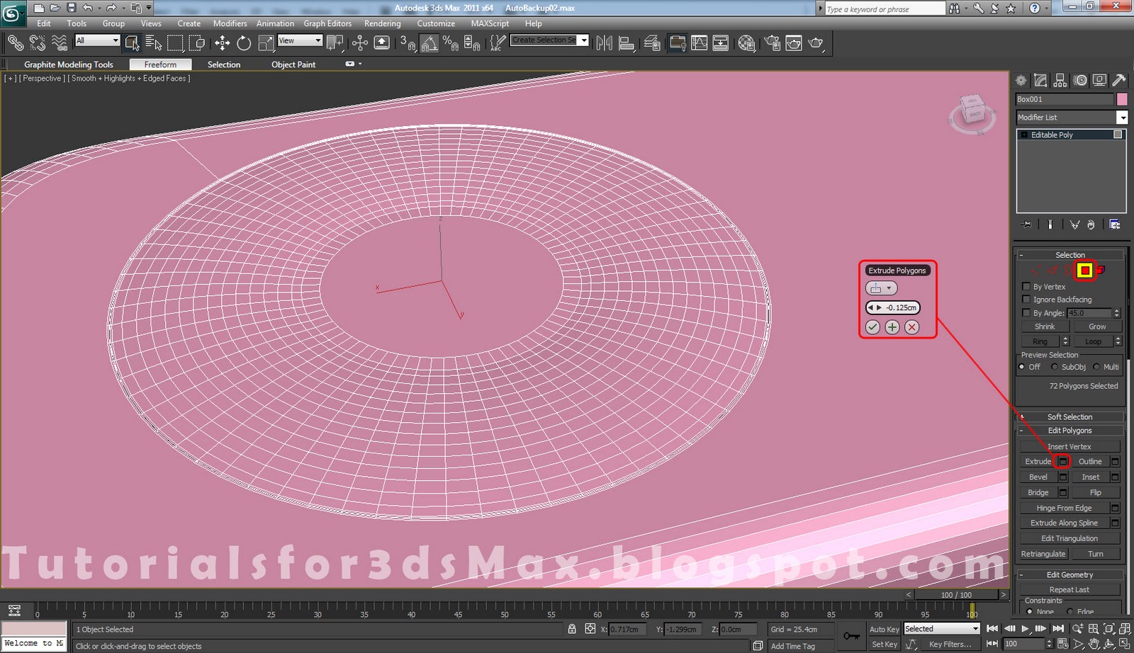Toggle the Angle Snap icon
This screenshot has height=653, width=1134.
[429, 43]
